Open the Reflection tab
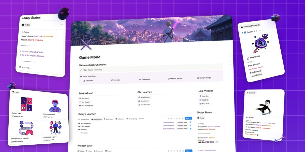305x152 pixels. tap(120, 119)
